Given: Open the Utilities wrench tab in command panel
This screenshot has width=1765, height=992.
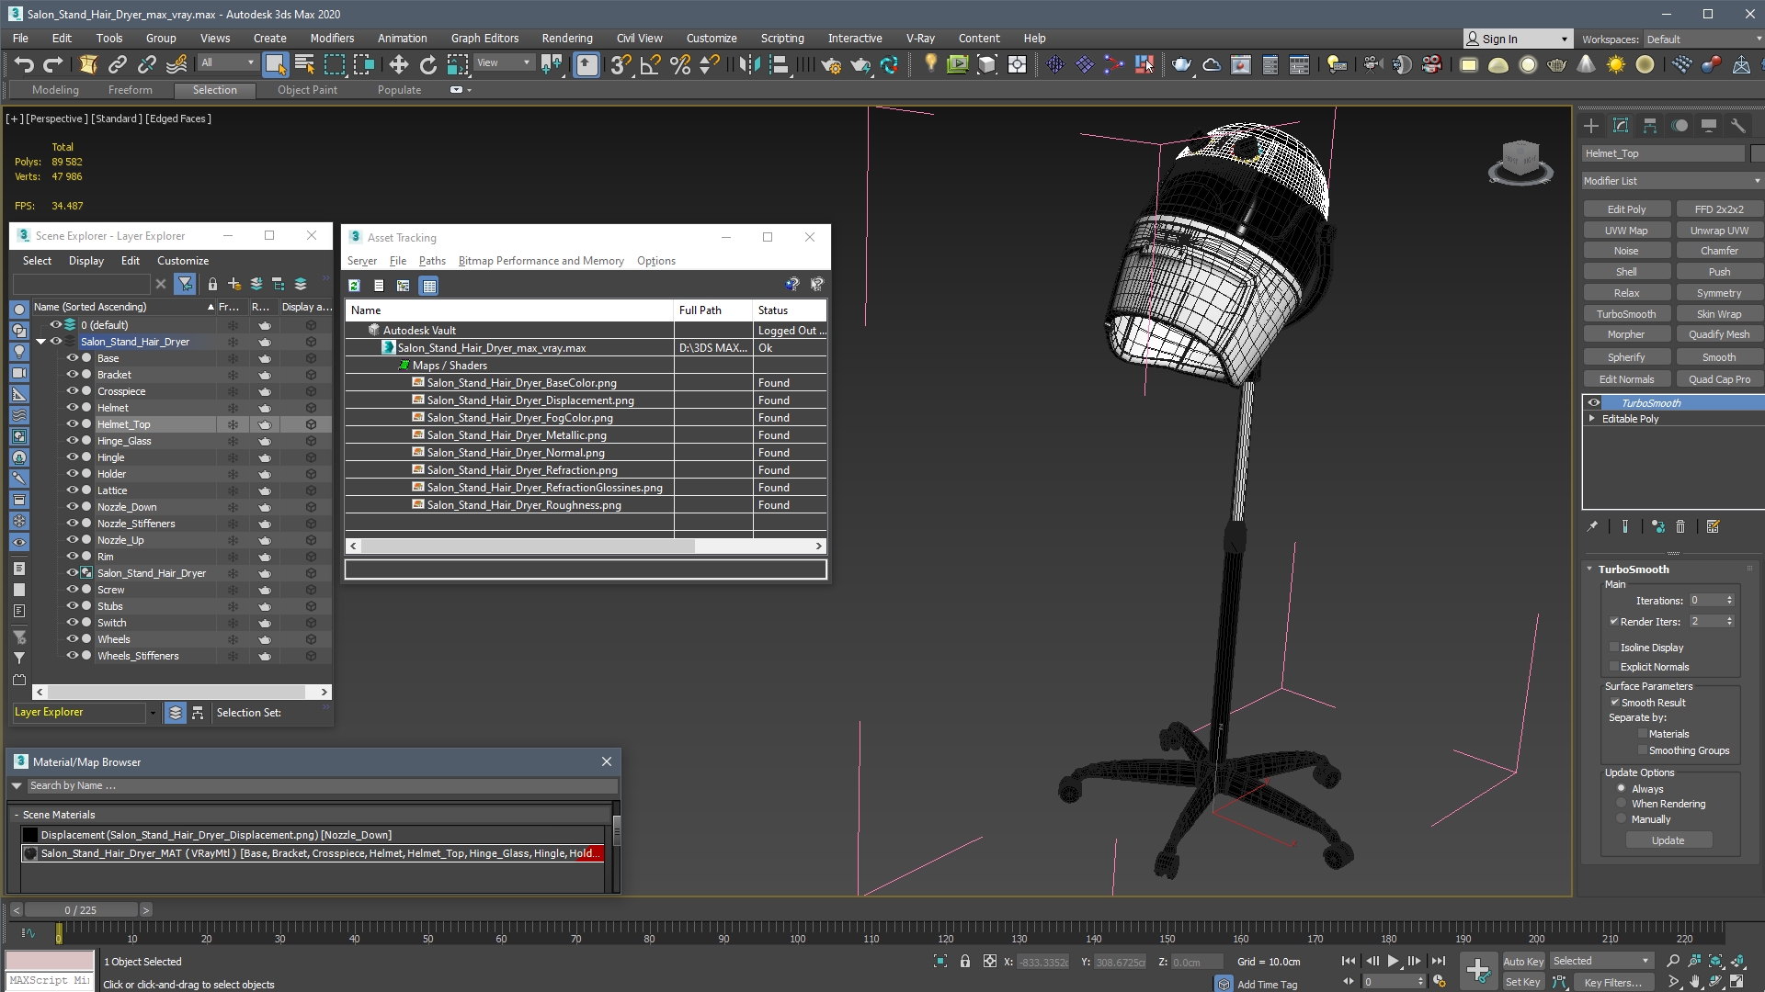Looking at the screenshot, I should 1737,126.
